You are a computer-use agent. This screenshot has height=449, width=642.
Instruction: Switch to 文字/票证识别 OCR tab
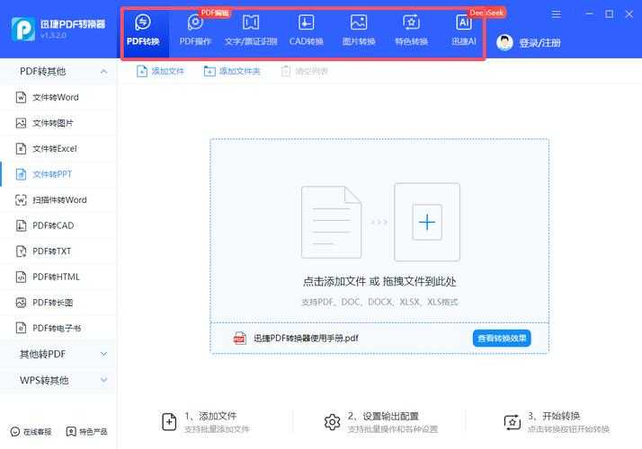[x=251, y=31]
